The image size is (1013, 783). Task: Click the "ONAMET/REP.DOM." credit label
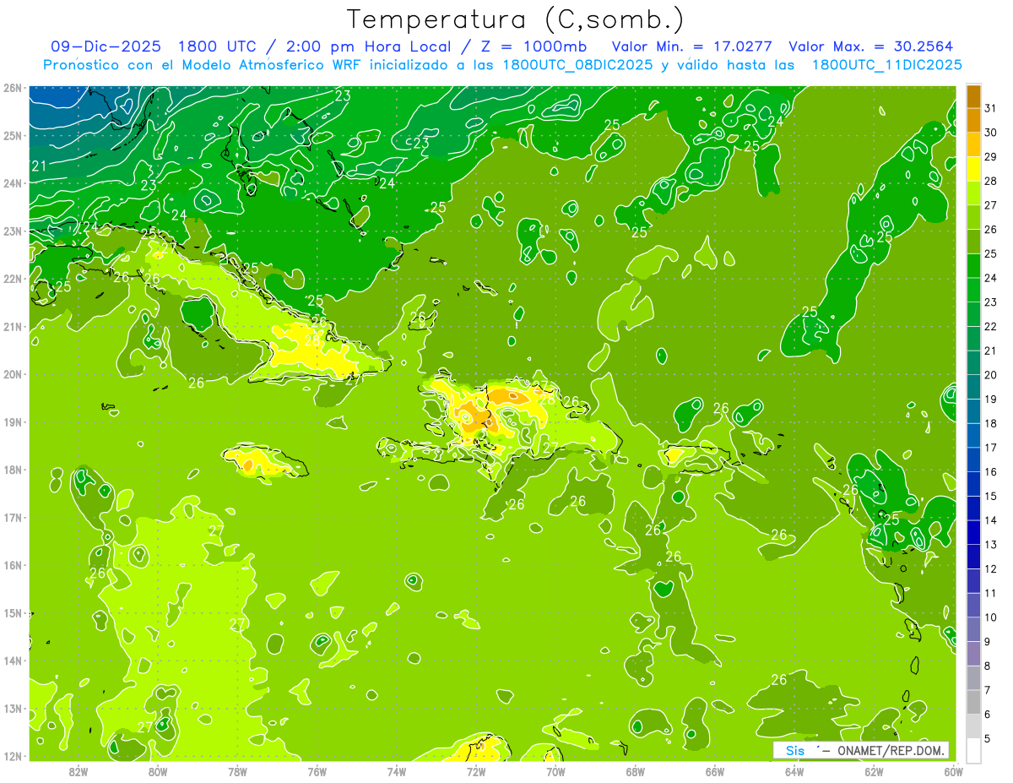click(x=892, y=750)
